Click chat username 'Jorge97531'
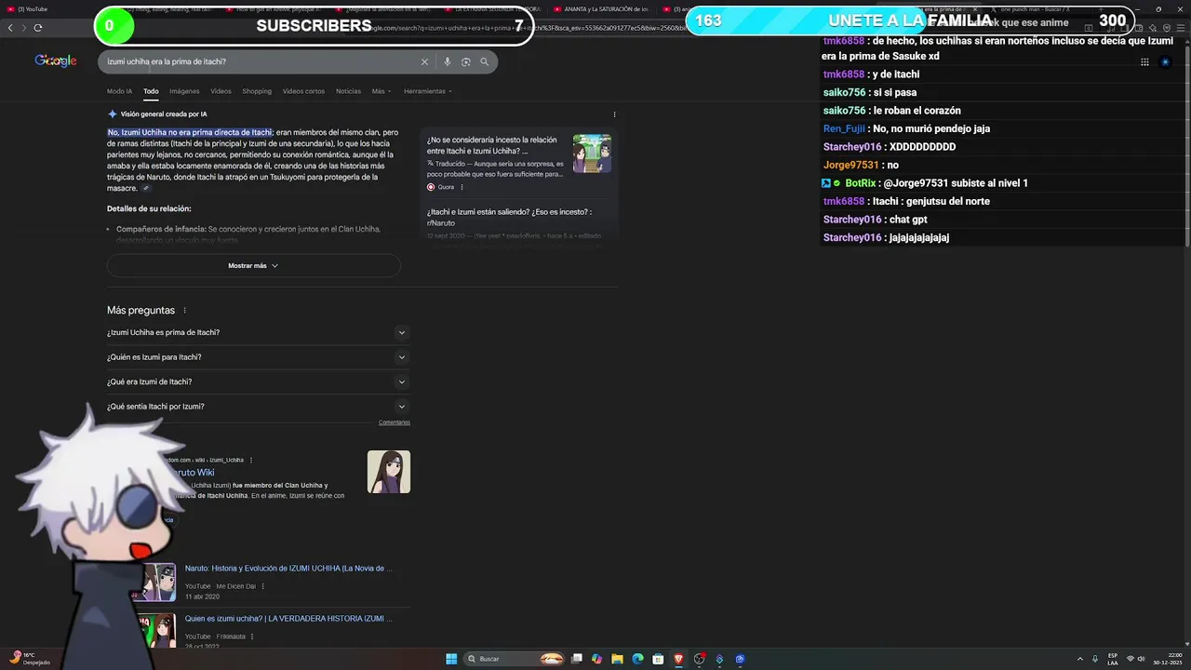 click(x=850, y=165)
